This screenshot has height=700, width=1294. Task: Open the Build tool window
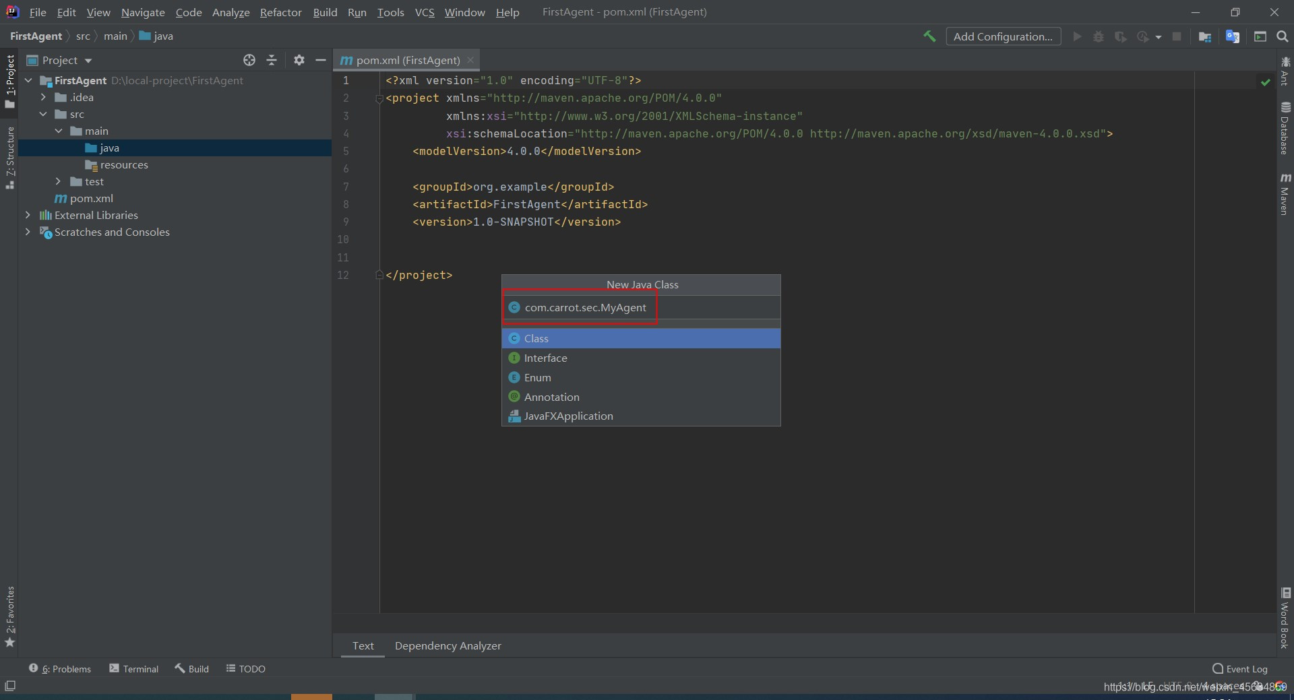pyautogui.click(x=192, y=668)
